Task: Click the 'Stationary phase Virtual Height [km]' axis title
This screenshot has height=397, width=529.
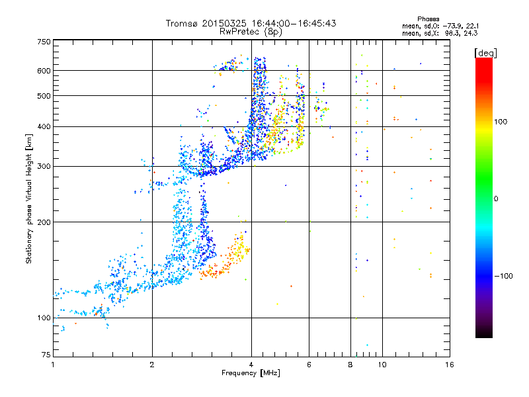Action: point(29,198)
